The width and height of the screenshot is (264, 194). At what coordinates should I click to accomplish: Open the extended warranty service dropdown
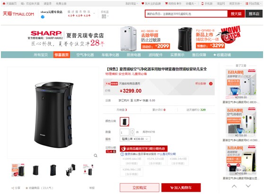(x=135, y=139)
